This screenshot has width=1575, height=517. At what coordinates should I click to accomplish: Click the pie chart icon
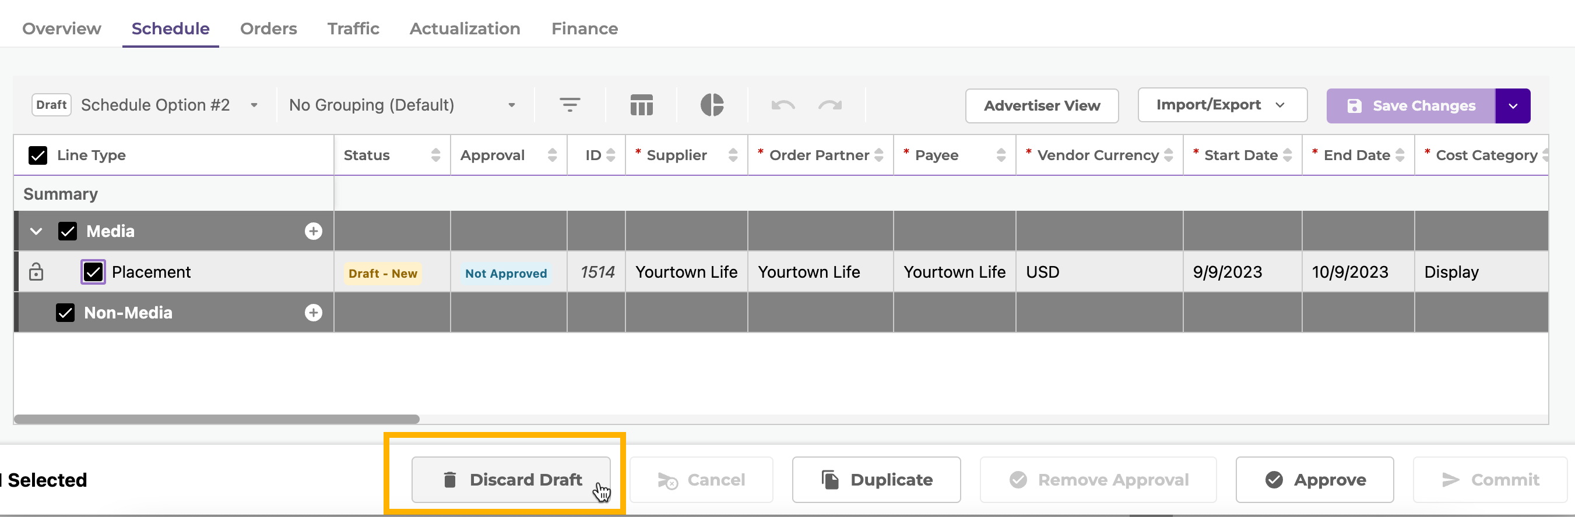click(712, 105)
